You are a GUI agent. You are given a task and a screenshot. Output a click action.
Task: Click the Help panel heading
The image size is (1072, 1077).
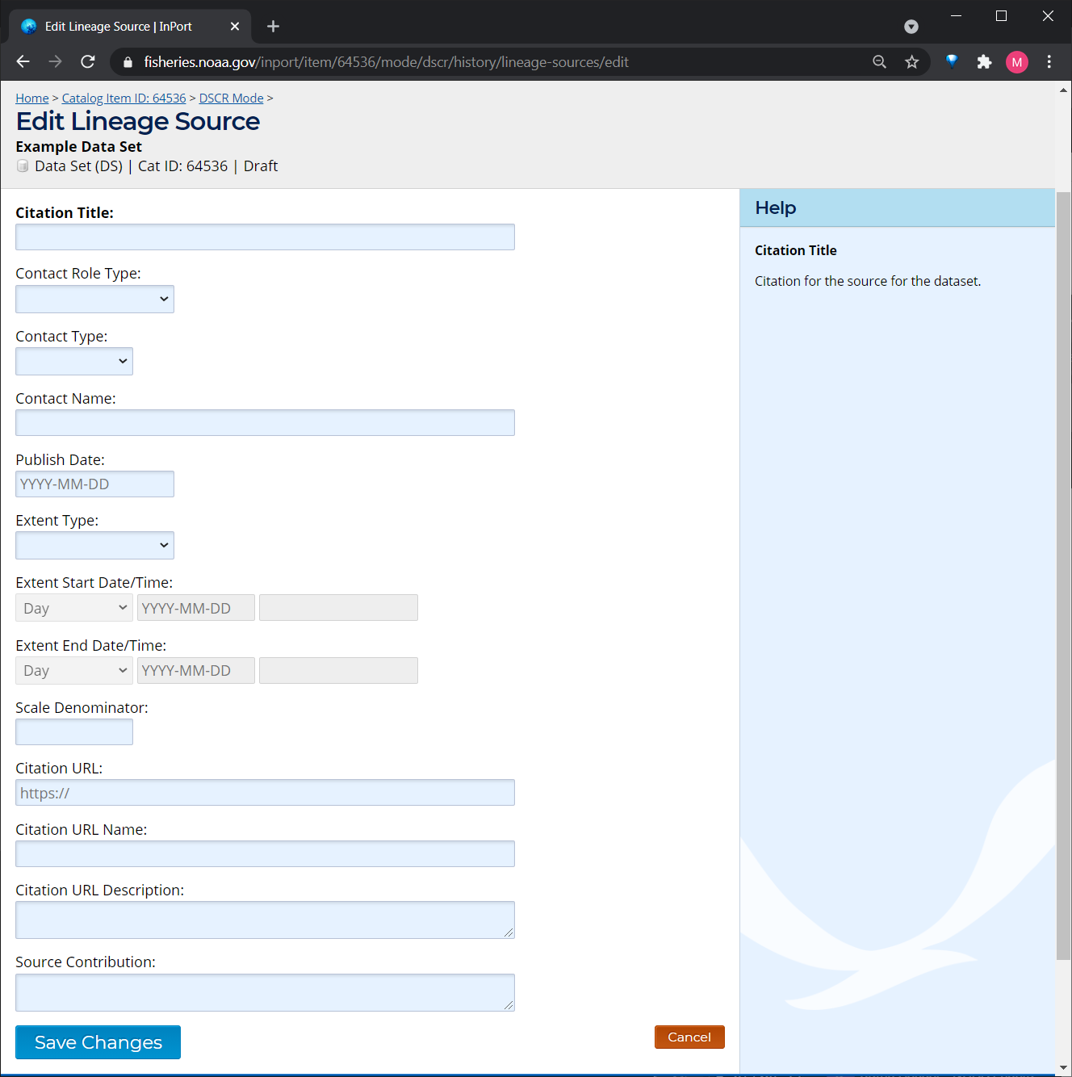(775, 207)
